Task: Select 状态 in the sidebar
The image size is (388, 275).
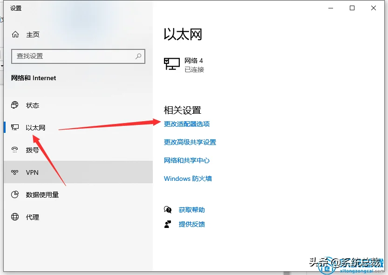Action: pyautogui.click(x=78, y=105)
